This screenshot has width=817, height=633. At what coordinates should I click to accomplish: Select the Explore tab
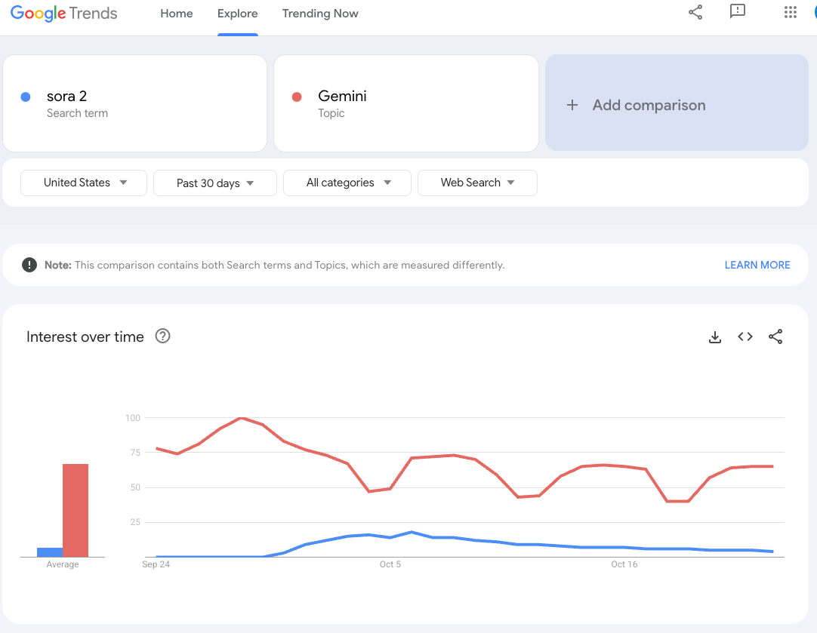pos(237,14)
